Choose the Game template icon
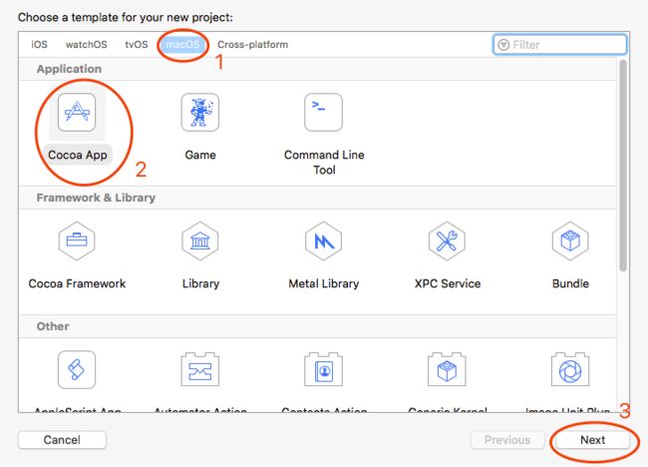The width and height of the screenshot is (648, 467). point(200,112)
